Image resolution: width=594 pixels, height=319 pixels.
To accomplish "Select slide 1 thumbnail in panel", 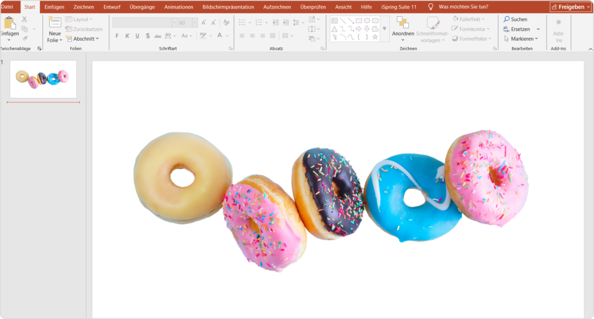I will coord(43,79).
